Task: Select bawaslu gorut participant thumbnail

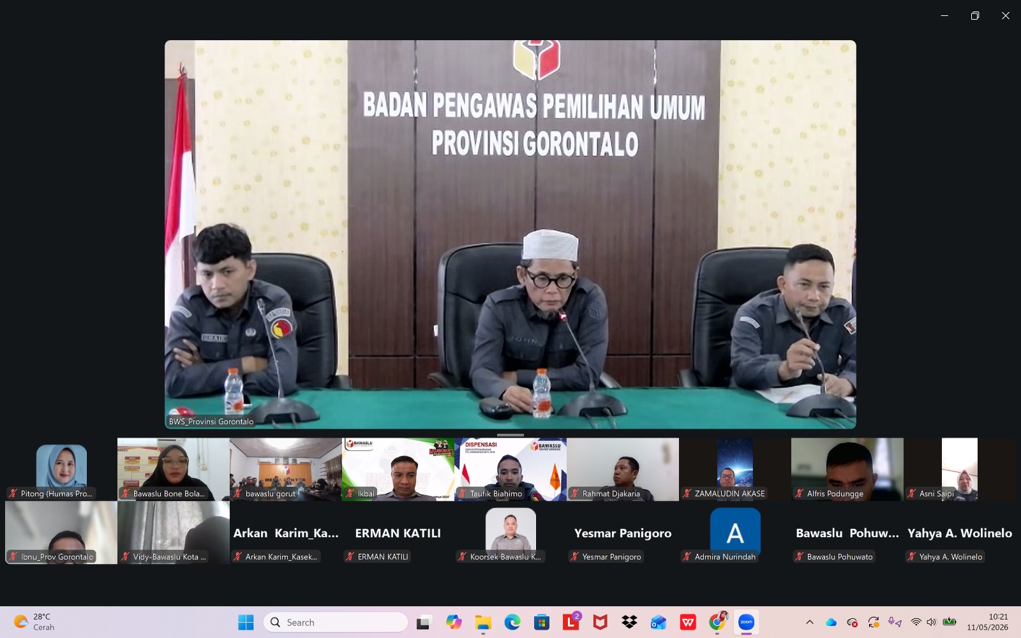Action: 286,469
